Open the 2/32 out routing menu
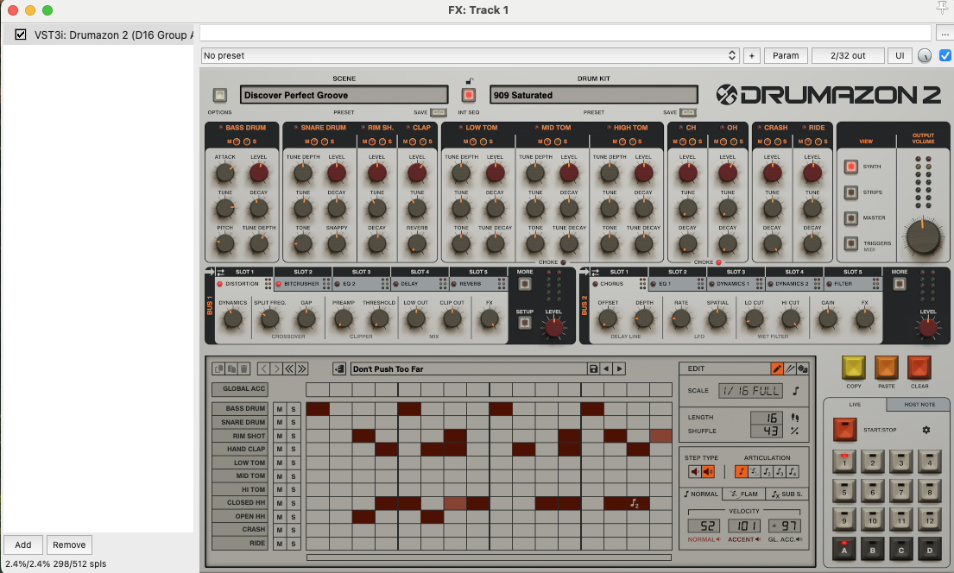This screenshot has width=954, height=573. (x=848, y=55)
